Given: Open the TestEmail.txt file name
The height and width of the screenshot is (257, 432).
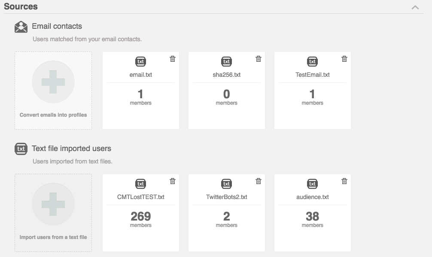Looking at the screenshot, I should [313, 75].
